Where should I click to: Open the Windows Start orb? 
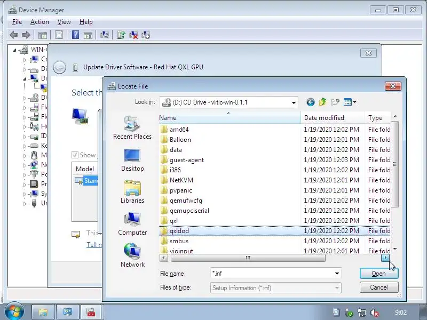point(14,312)
